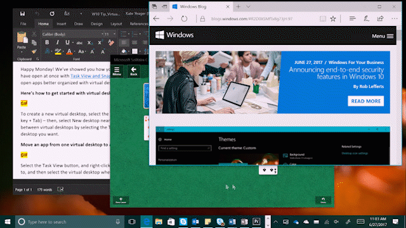Viewport: 406px width, 228px height.
Task: Expand the Edge tab preview chevron
Action: pos(248,7)
